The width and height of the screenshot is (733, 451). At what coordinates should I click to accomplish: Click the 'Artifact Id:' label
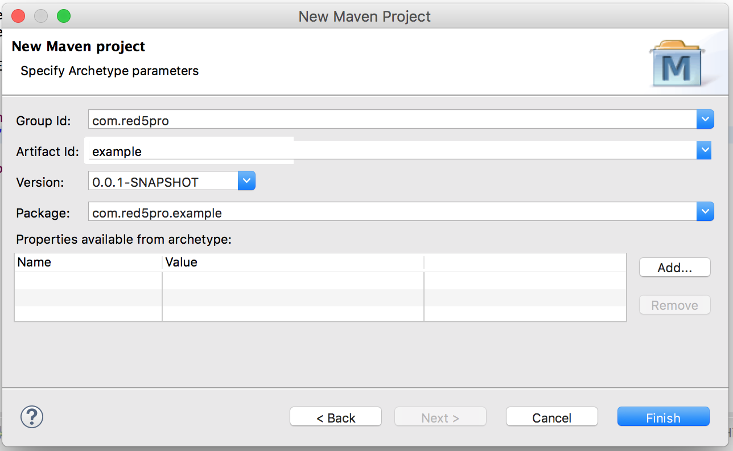click(48, 151)
